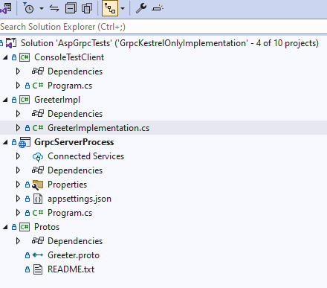Collapse the Protos project
This screenshot has height=288, width=327.
5,227
